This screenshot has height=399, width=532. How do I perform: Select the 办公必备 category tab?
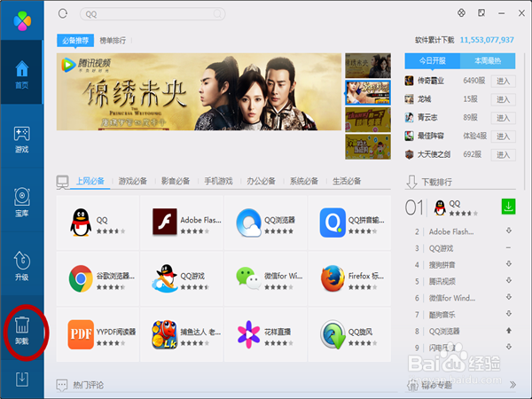(262, 181)
